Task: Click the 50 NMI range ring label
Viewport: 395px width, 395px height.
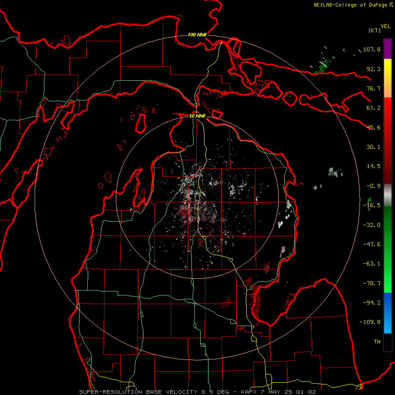Action: [x=197, y=116]
